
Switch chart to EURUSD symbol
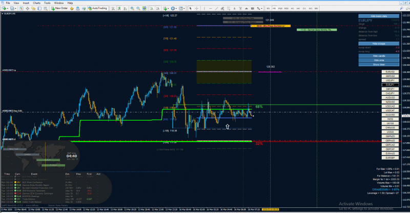coord(390,72)
